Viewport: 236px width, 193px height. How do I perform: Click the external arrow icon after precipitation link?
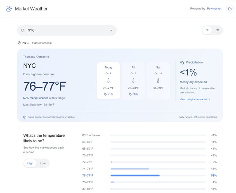pyautogui.click(x=209, y=99)
